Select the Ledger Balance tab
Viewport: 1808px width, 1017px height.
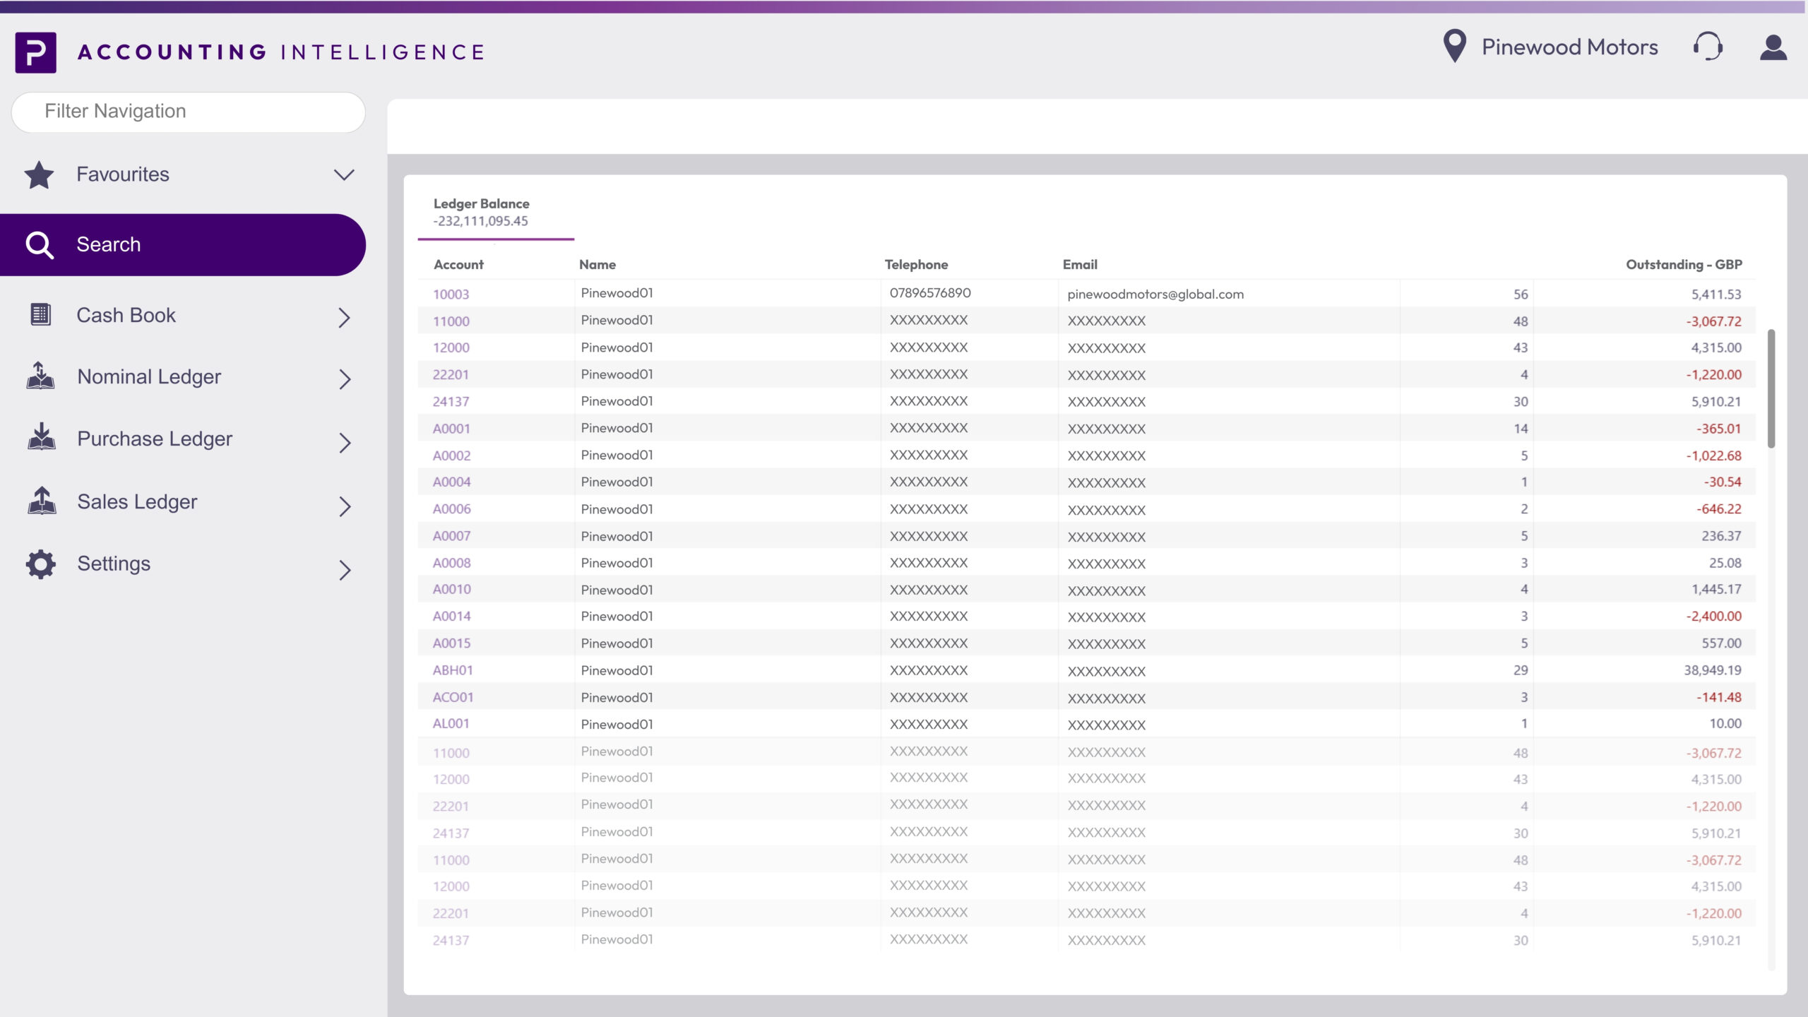495,213
